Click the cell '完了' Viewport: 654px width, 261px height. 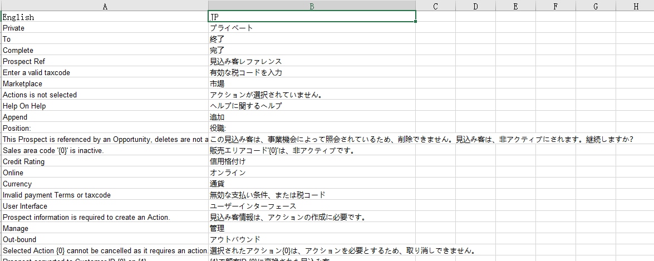point(312,50)
